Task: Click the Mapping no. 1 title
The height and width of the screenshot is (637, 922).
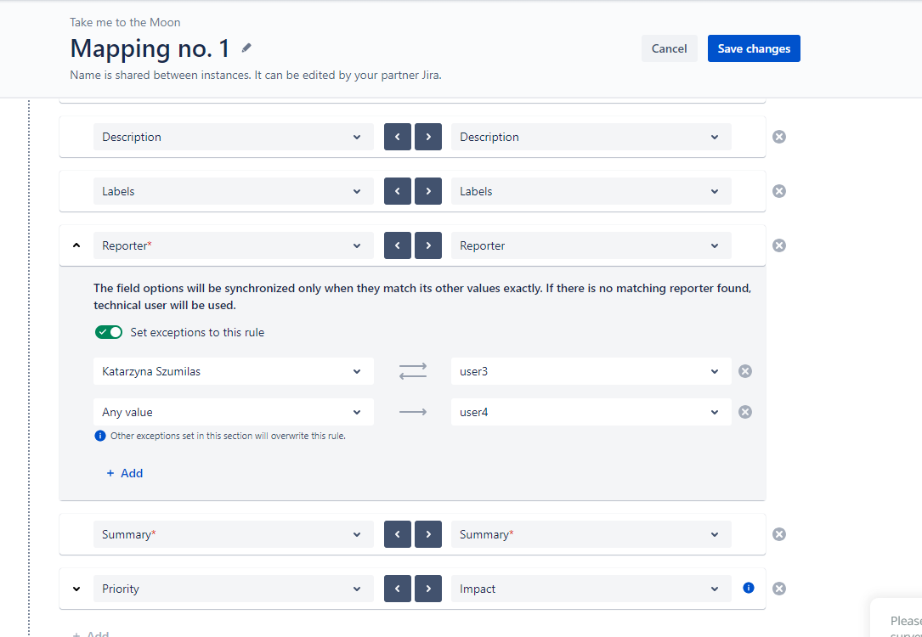Action: click(x=150, y=48)
